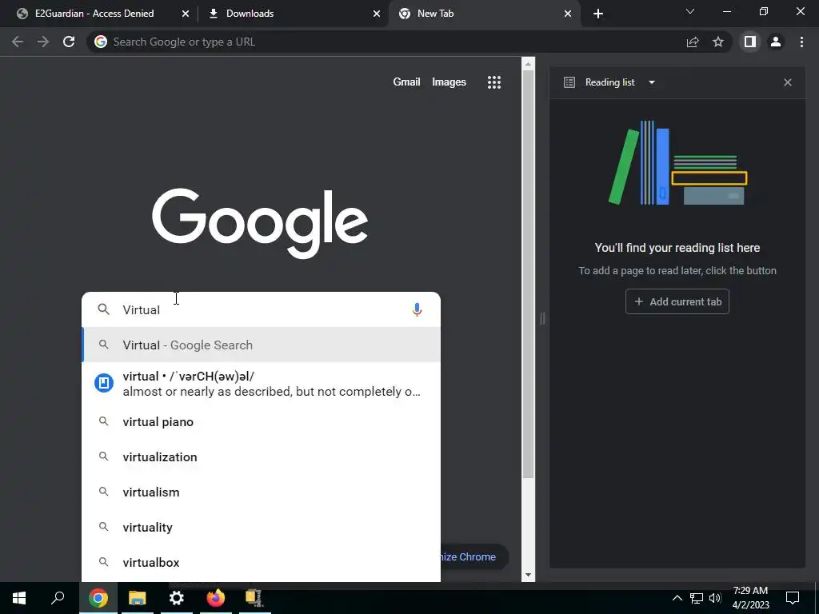The width and height of the screenshot is (819, 614).
Task: Open the Chrome profile icon
Action: pyautogui.click(x=776, y=42)
